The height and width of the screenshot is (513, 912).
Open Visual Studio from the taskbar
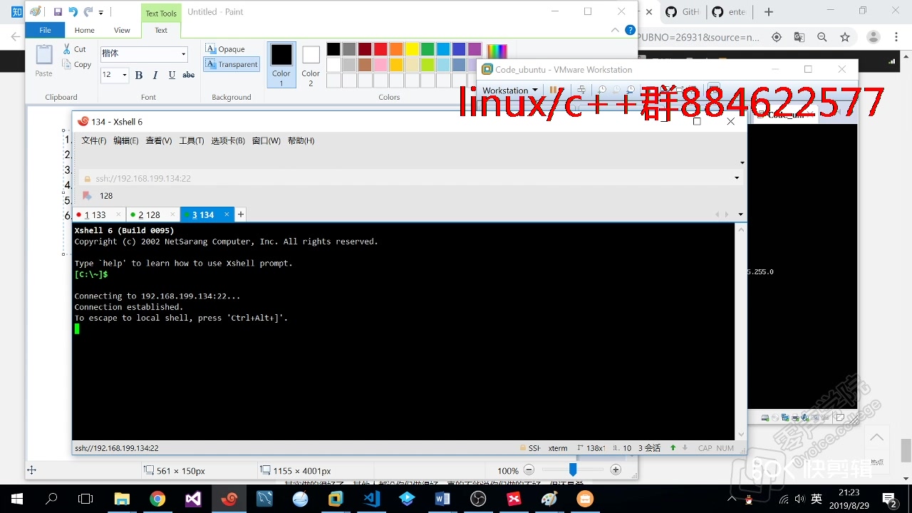tap(193, 499)
